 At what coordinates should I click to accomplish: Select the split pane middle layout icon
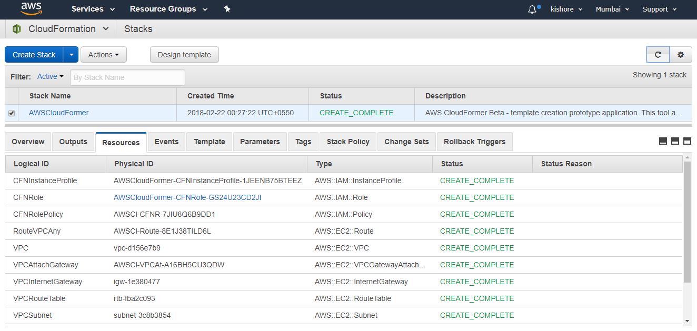tap(675, 141)
